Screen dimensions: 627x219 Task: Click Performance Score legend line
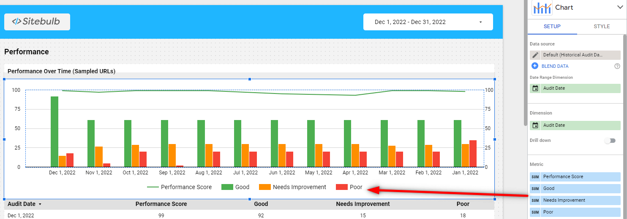153,187
